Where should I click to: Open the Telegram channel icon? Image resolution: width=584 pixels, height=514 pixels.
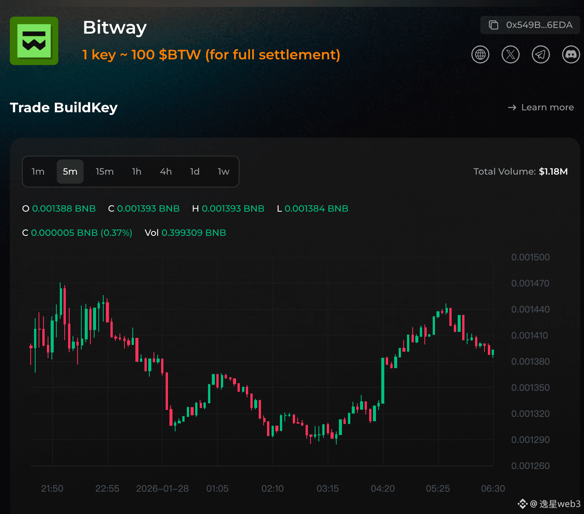coord(541,54)
